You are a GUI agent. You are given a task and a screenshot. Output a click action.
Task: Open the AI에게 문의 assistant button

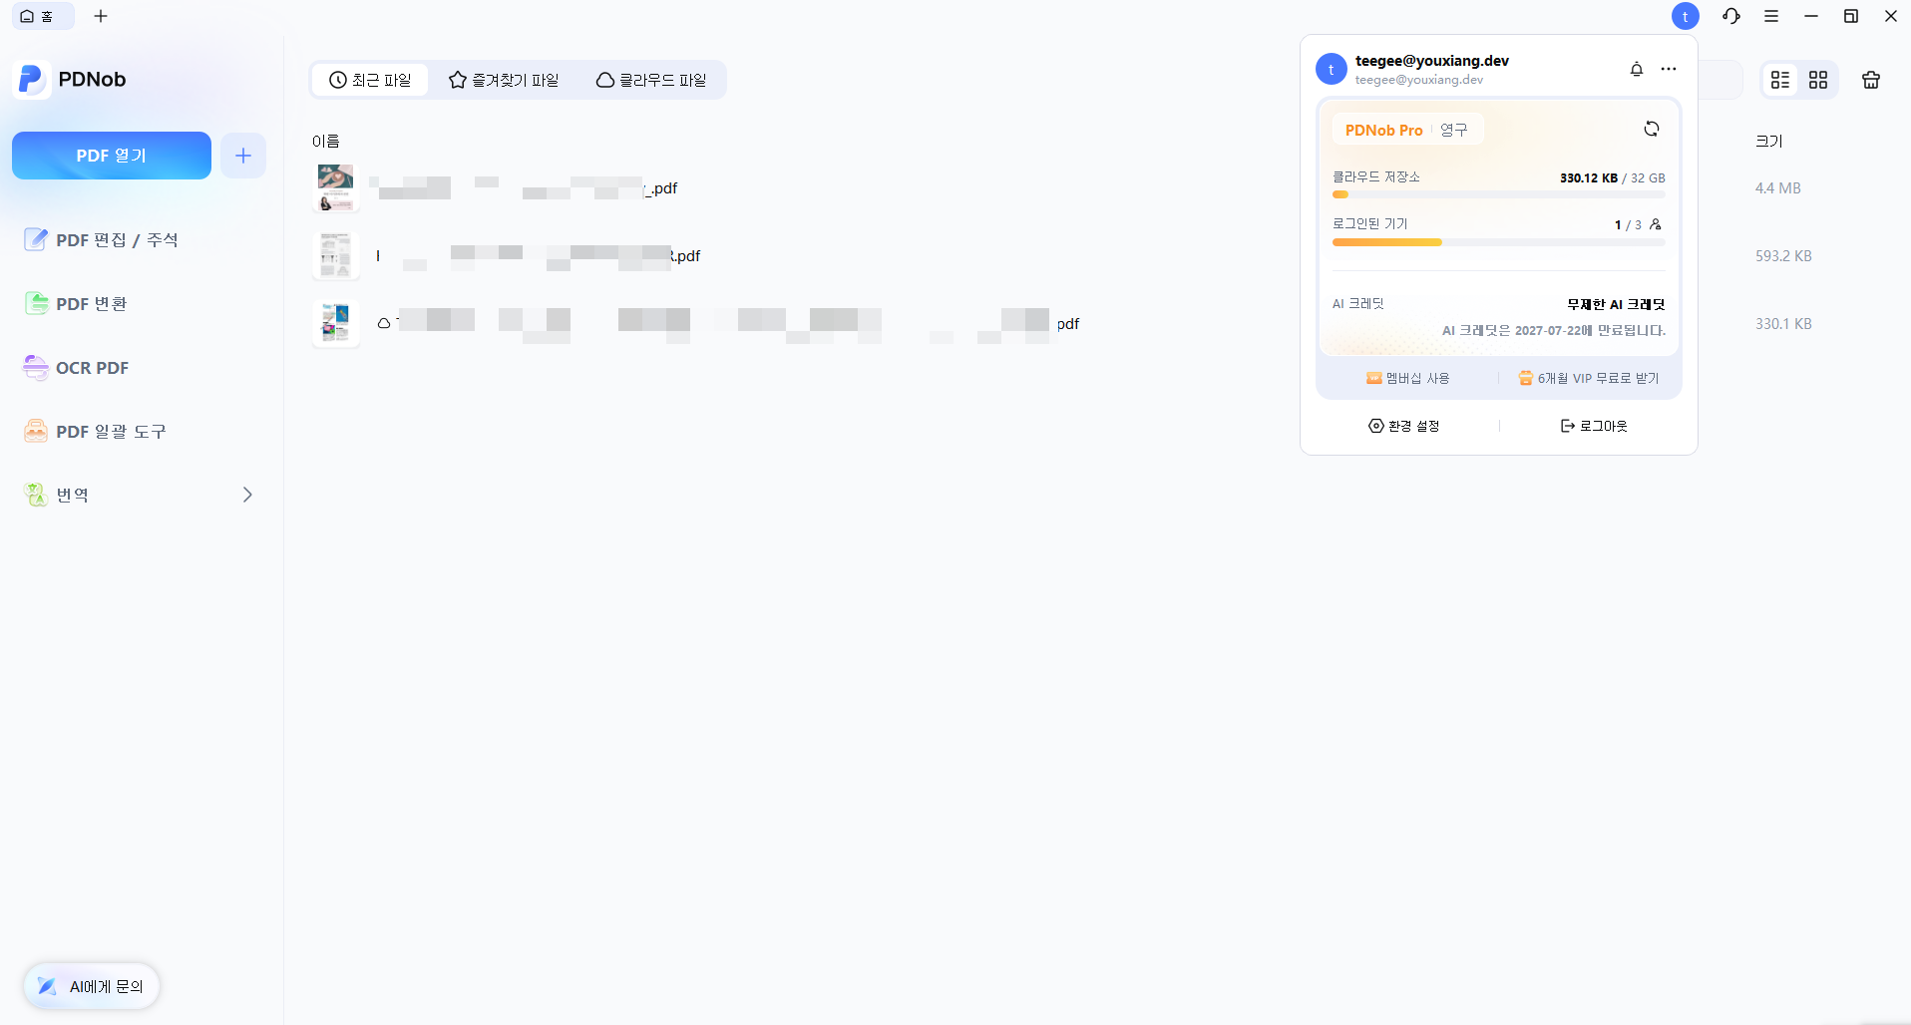tap(92, 986)
